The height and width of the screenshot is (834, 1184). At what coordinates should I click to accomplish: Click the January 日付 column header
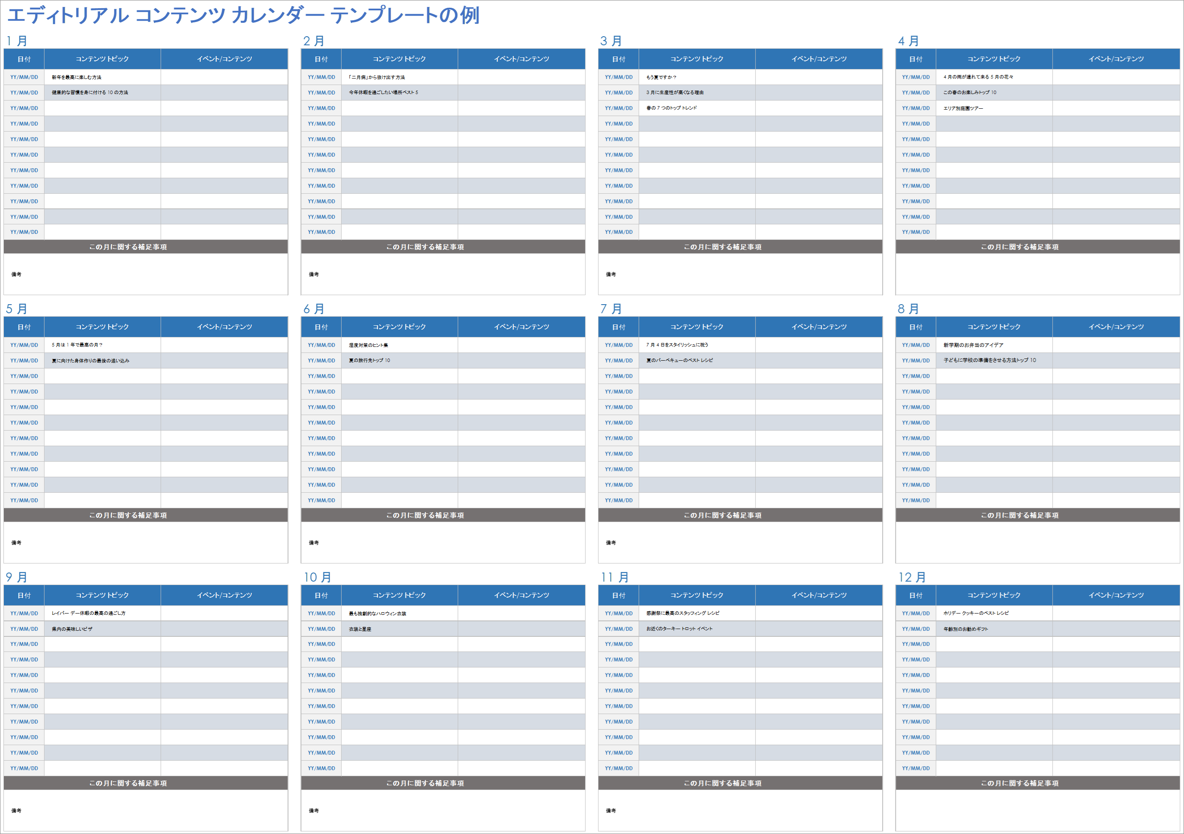coord(24,59)
